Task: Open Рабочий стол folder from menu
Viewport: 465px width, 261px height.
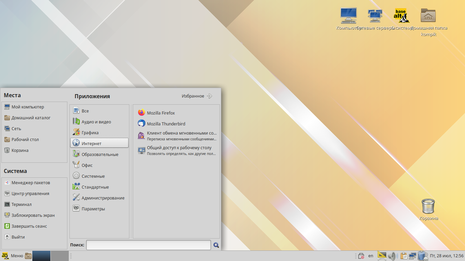Action: coord(34,139)
